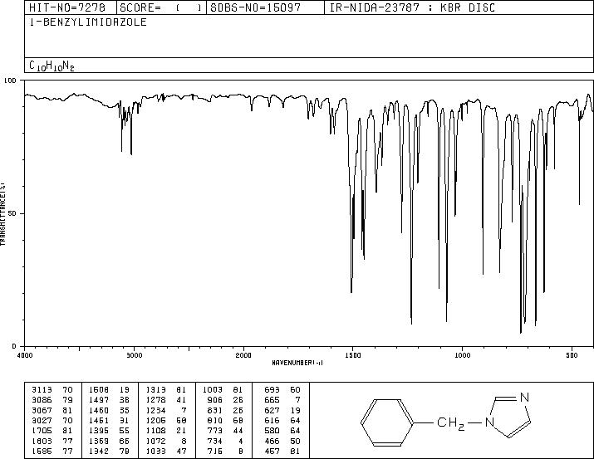The height and width of the screenshot is (459, 594).
Task: Click the CH2 group in the structure
Action: click(450, 422)
